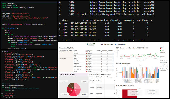The image size is (170, 99).
Task: Click 'additions' column header in terminal
Action: 142,20
